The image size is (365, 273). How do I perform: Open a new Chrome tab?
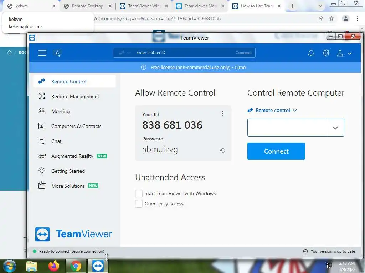(293, 6)
